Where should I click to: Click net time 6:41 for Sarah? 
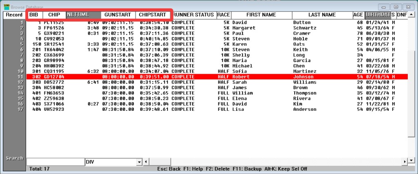coord(93,82)
